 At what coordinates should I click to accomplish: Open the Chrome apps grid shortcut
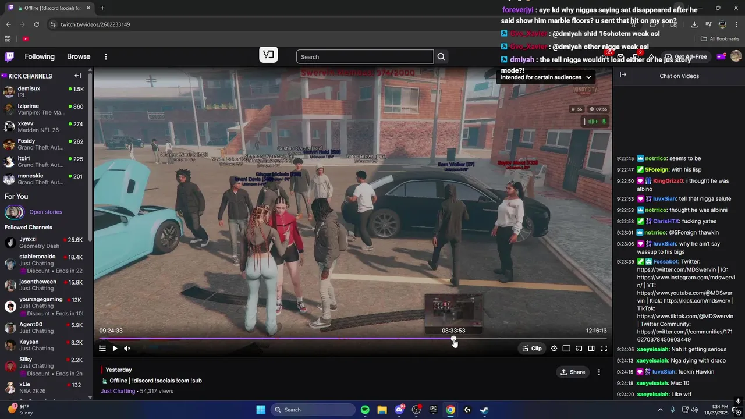click(8, 38)
